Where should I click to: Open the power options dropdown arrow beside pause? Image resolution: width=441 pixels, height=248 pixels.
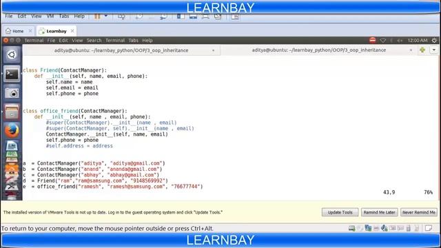click(x=106, y=16)
